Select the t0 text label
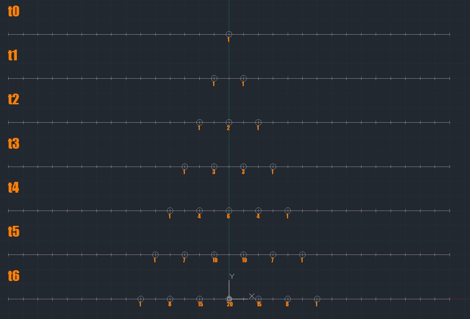Viewport: 470px width, 319px height. coord(13,12)
